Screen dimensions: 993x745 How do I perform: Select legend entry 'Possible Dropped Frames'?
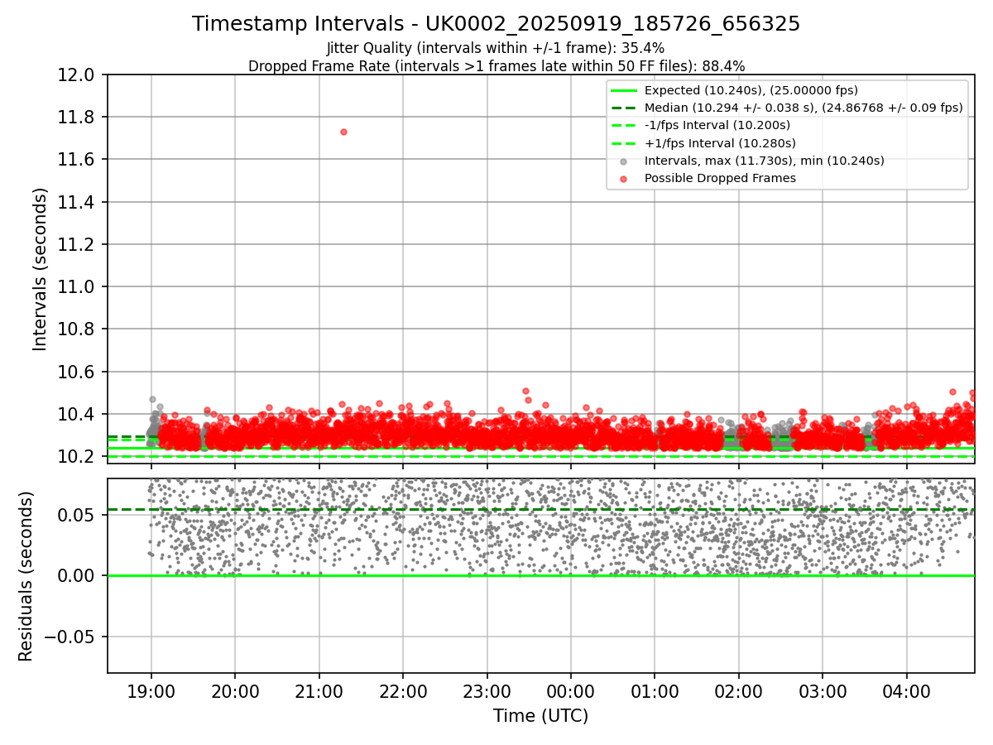point(720,178)
